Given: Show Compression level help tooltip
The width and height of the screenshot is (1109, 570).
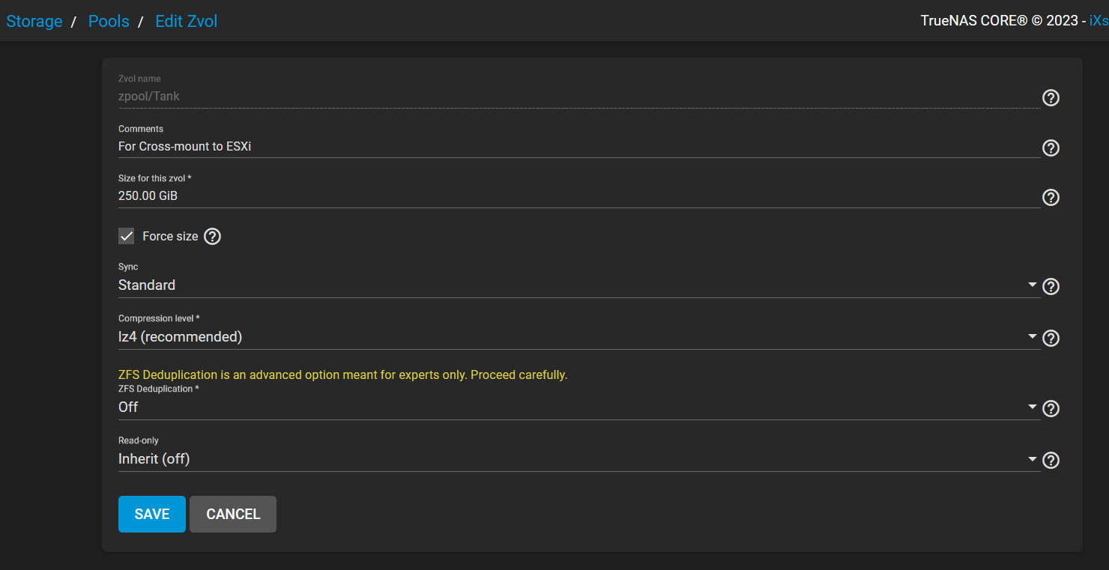Looking at the screenshot, I should coord(1051,338).
